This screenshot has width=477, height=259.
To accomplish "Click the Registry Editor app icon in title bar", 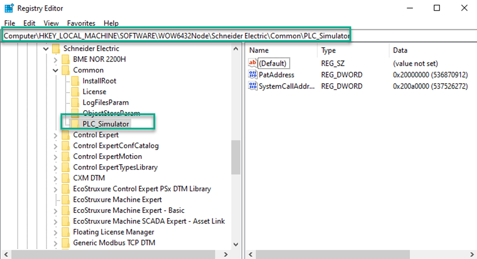I will [x=9, y=8].
